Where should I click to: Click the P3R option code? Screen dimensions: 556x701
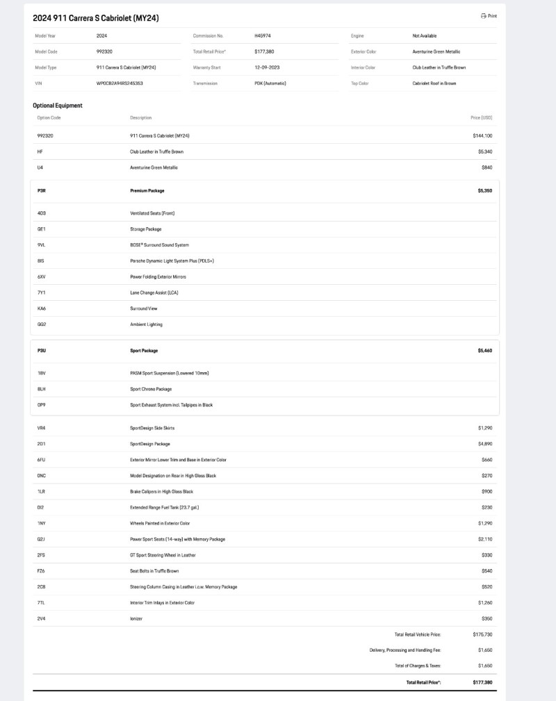[41, 190]
